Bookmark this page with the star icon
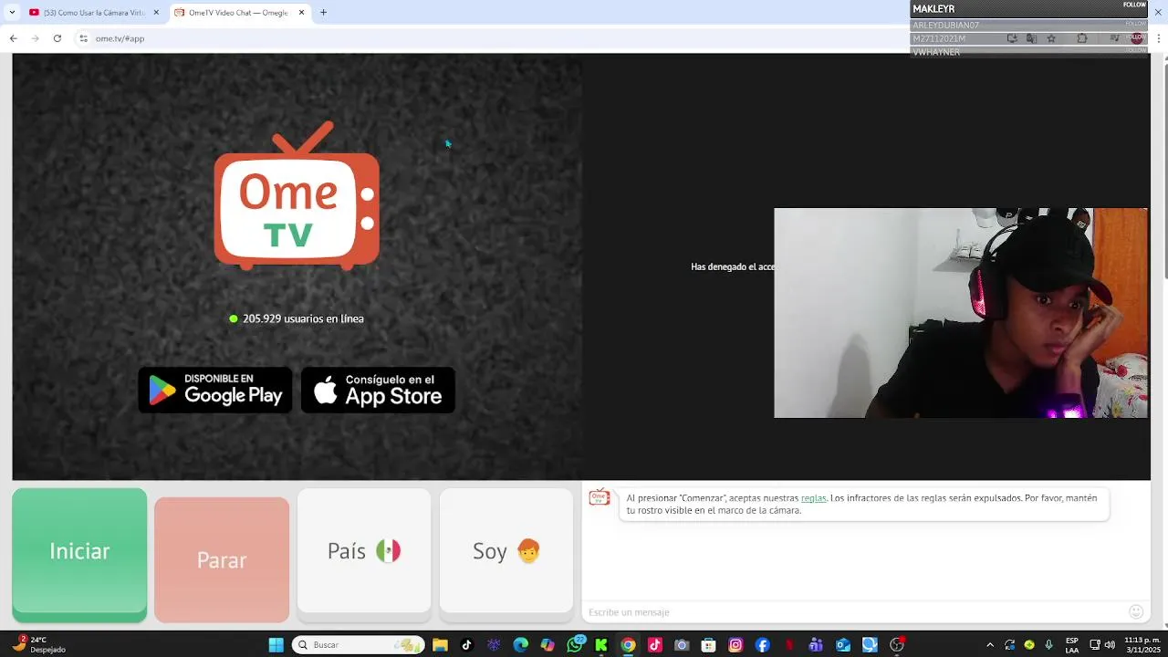The width and height of the screenshot is (1168, 657). (1051, 38)
